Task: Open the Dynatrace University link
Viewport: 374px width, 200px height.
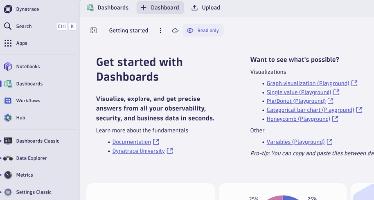Action: click(x=138, y=151)
